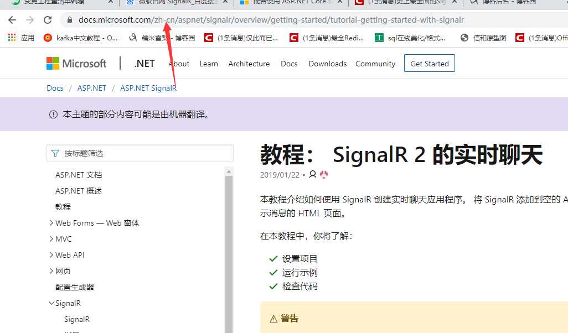Viewport: 568px width, 333px height.
Task: Focus the 按标题筛选 filter box
Action: click(x=140, y=153)
